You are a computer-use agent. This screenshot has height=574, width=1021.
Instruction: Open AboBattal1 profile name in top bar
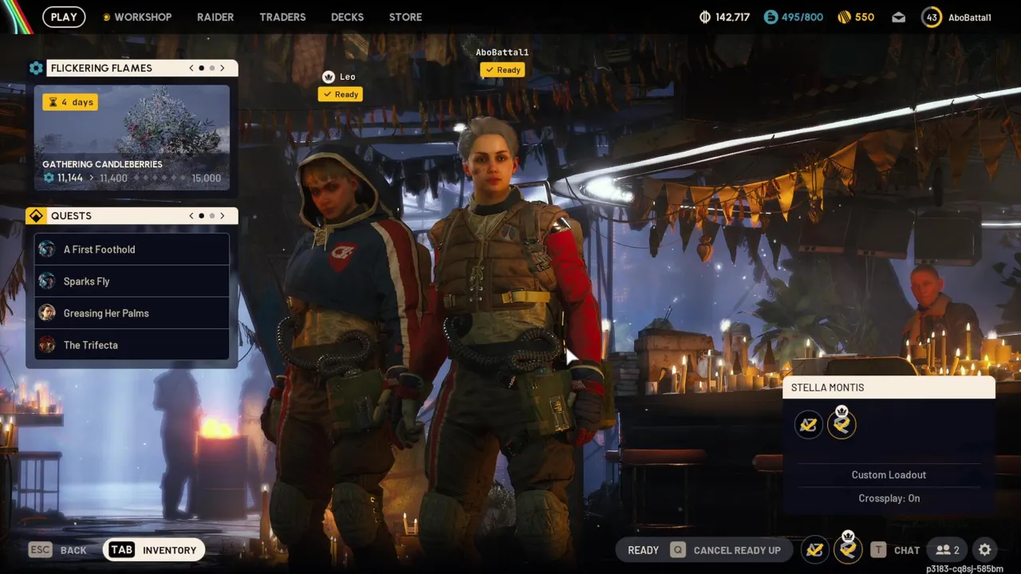tap(970, 18)
